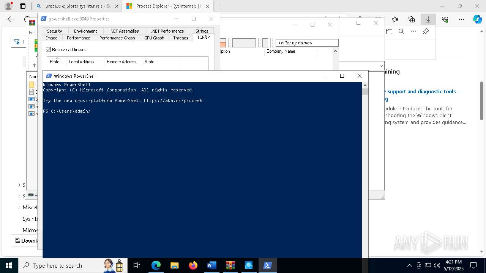This screenshot has height=273, width=486.
Task: Switch to Threads tab
Action: click(181, 38)
